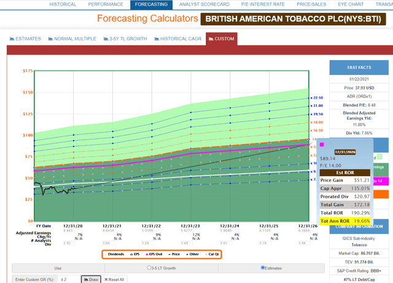Switch to ANALYST SCORECARD tab
The width and height of the screenshot is (393, 283).
click(x=204, y=4)
